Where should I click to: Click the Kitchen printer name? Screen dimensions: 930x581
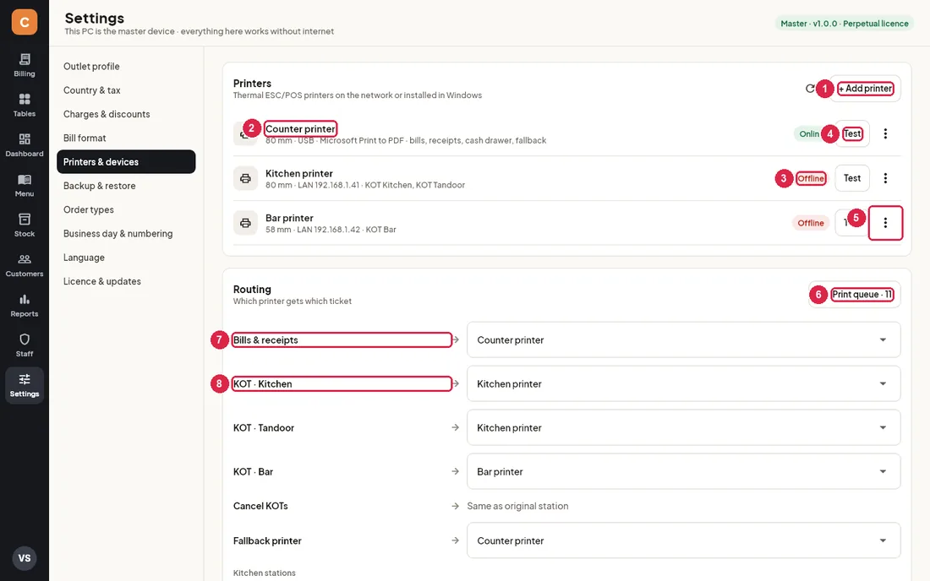(x=299, y=173)
